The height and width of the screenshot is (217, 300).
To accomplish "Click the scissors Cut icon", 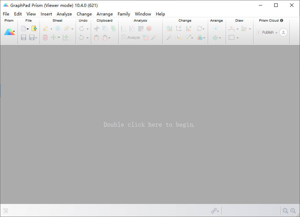I will (96, 28).
